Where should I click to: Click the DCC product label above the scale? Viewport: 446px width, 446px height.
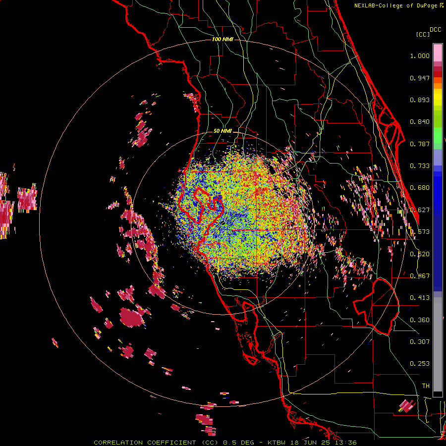(435, 30)
